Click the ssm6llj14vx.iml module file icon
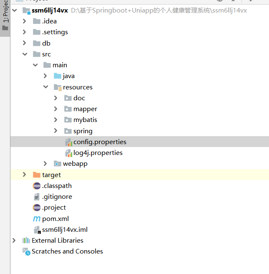Screen dimensions: 269x274 click(37, 230)
